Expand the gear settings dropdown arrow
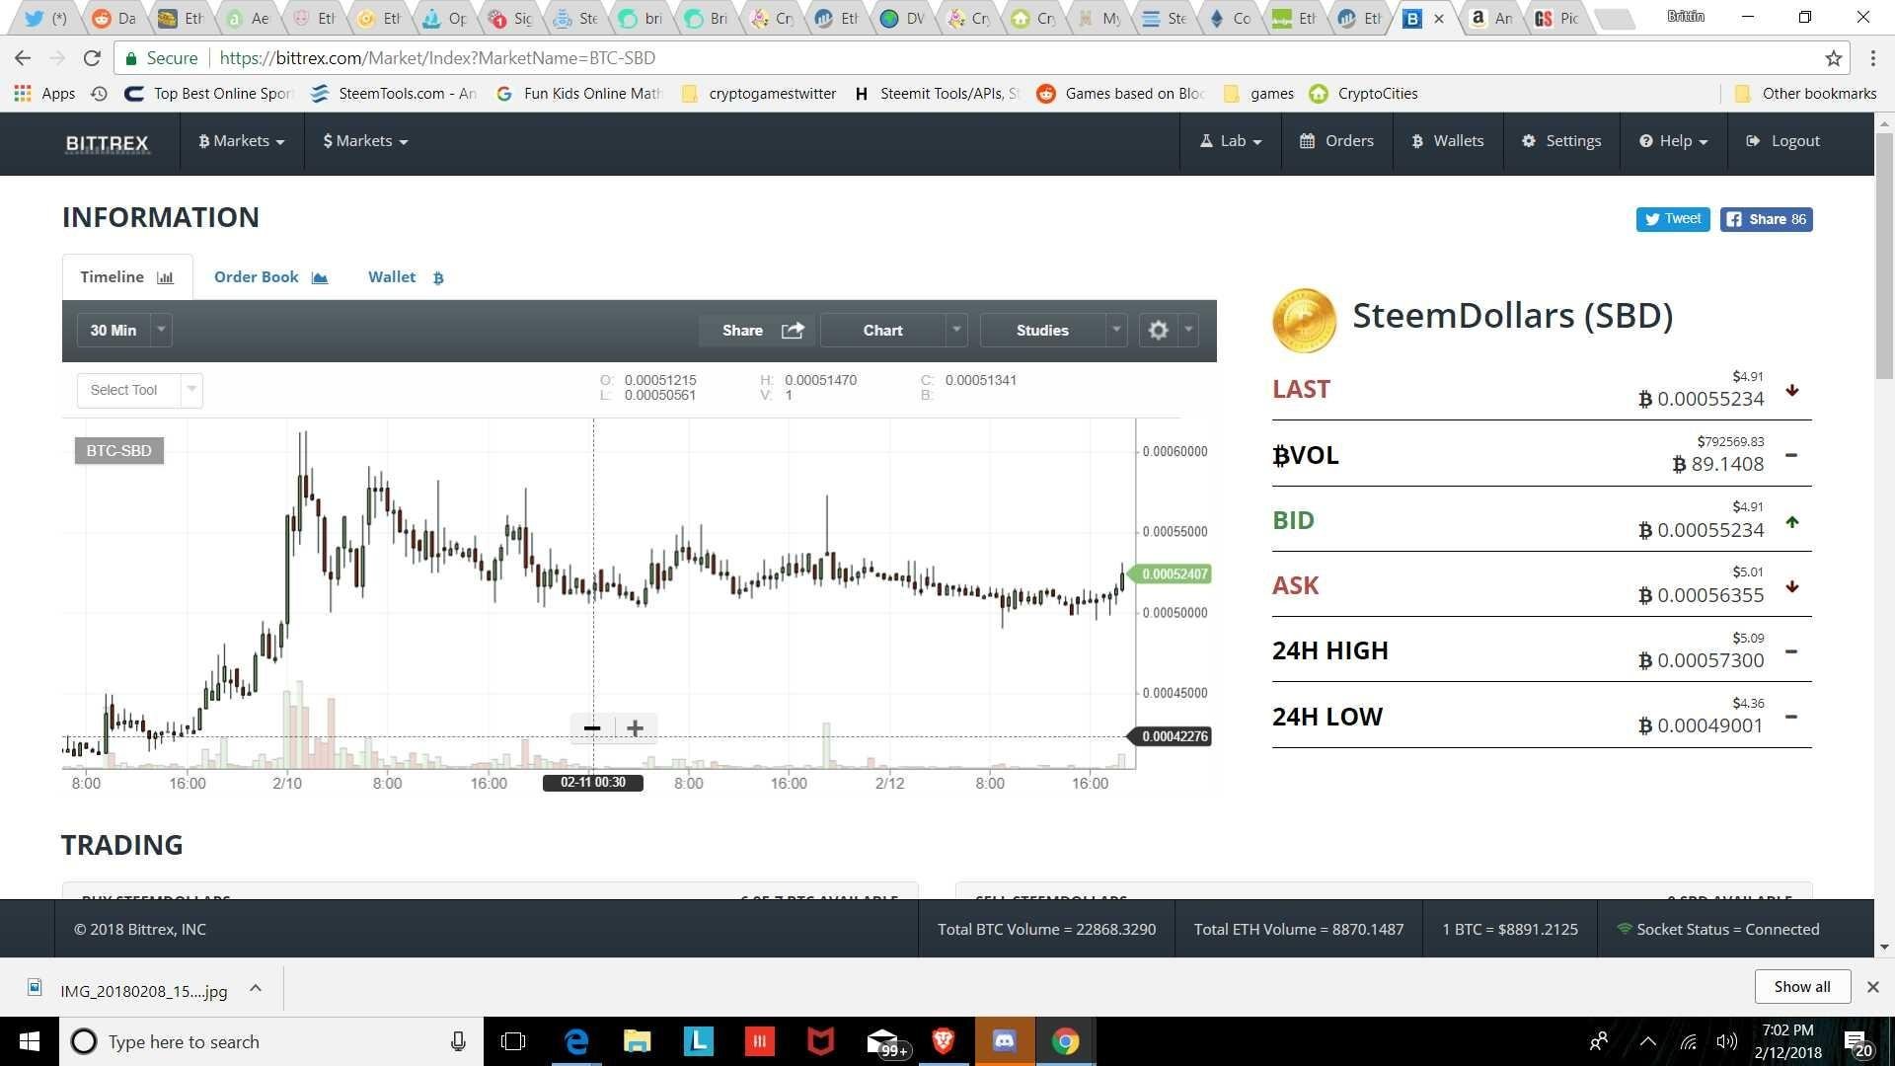Screen dimensions: 1895x1066 pos(1188,331)
